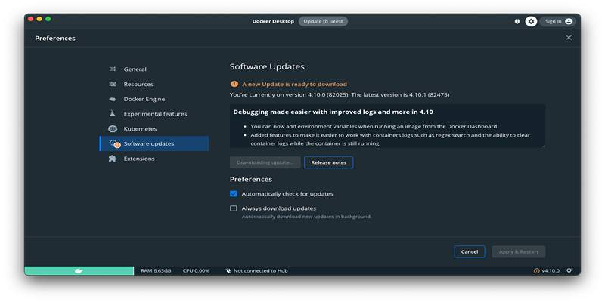
Task: Click the v4.10.0 version indicator
Action: click(x=550, y=270)
